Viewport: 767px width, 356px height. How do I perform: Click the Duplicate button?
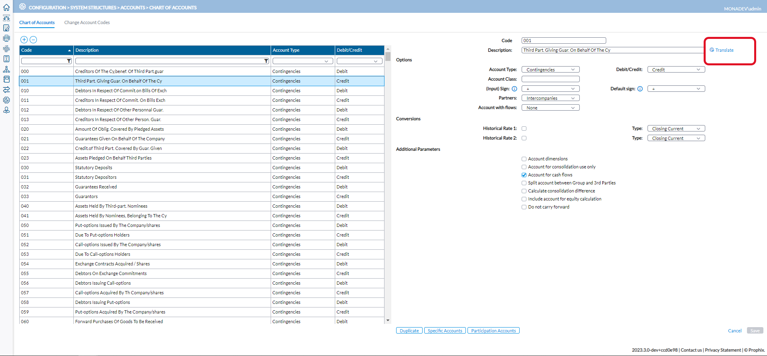point(409,331)
